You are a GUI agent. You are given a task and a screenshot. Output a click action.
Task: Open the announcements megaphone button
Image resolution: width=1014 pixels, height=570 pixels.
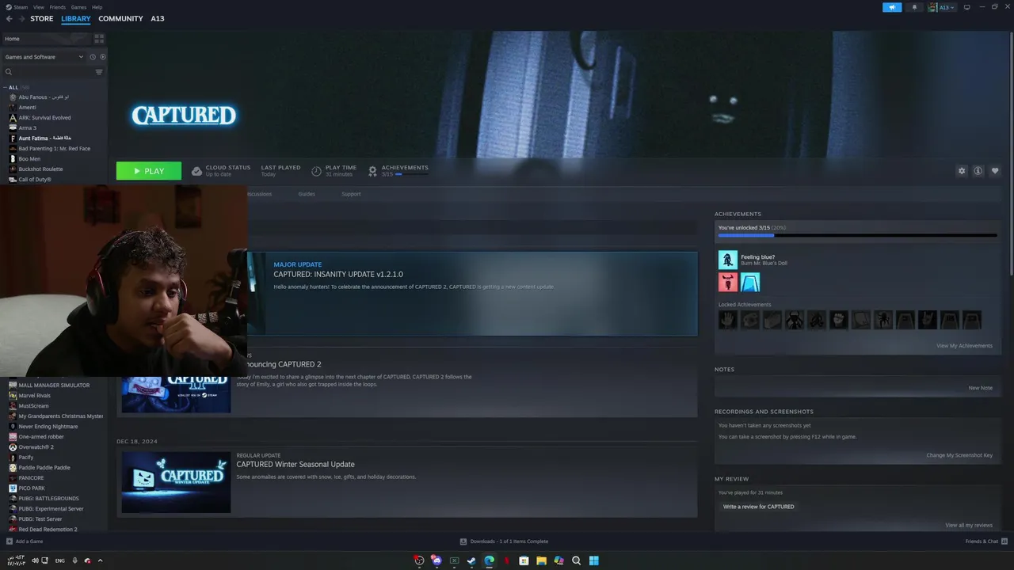pos(892,7)
